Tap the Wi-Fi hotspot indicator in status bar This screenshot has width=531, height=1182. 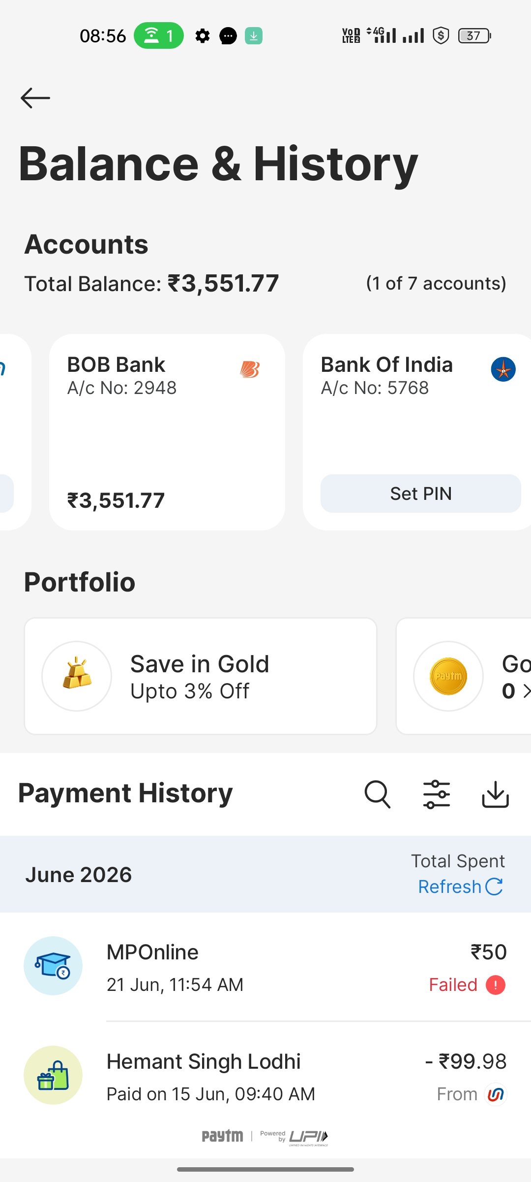pos(159,35)
